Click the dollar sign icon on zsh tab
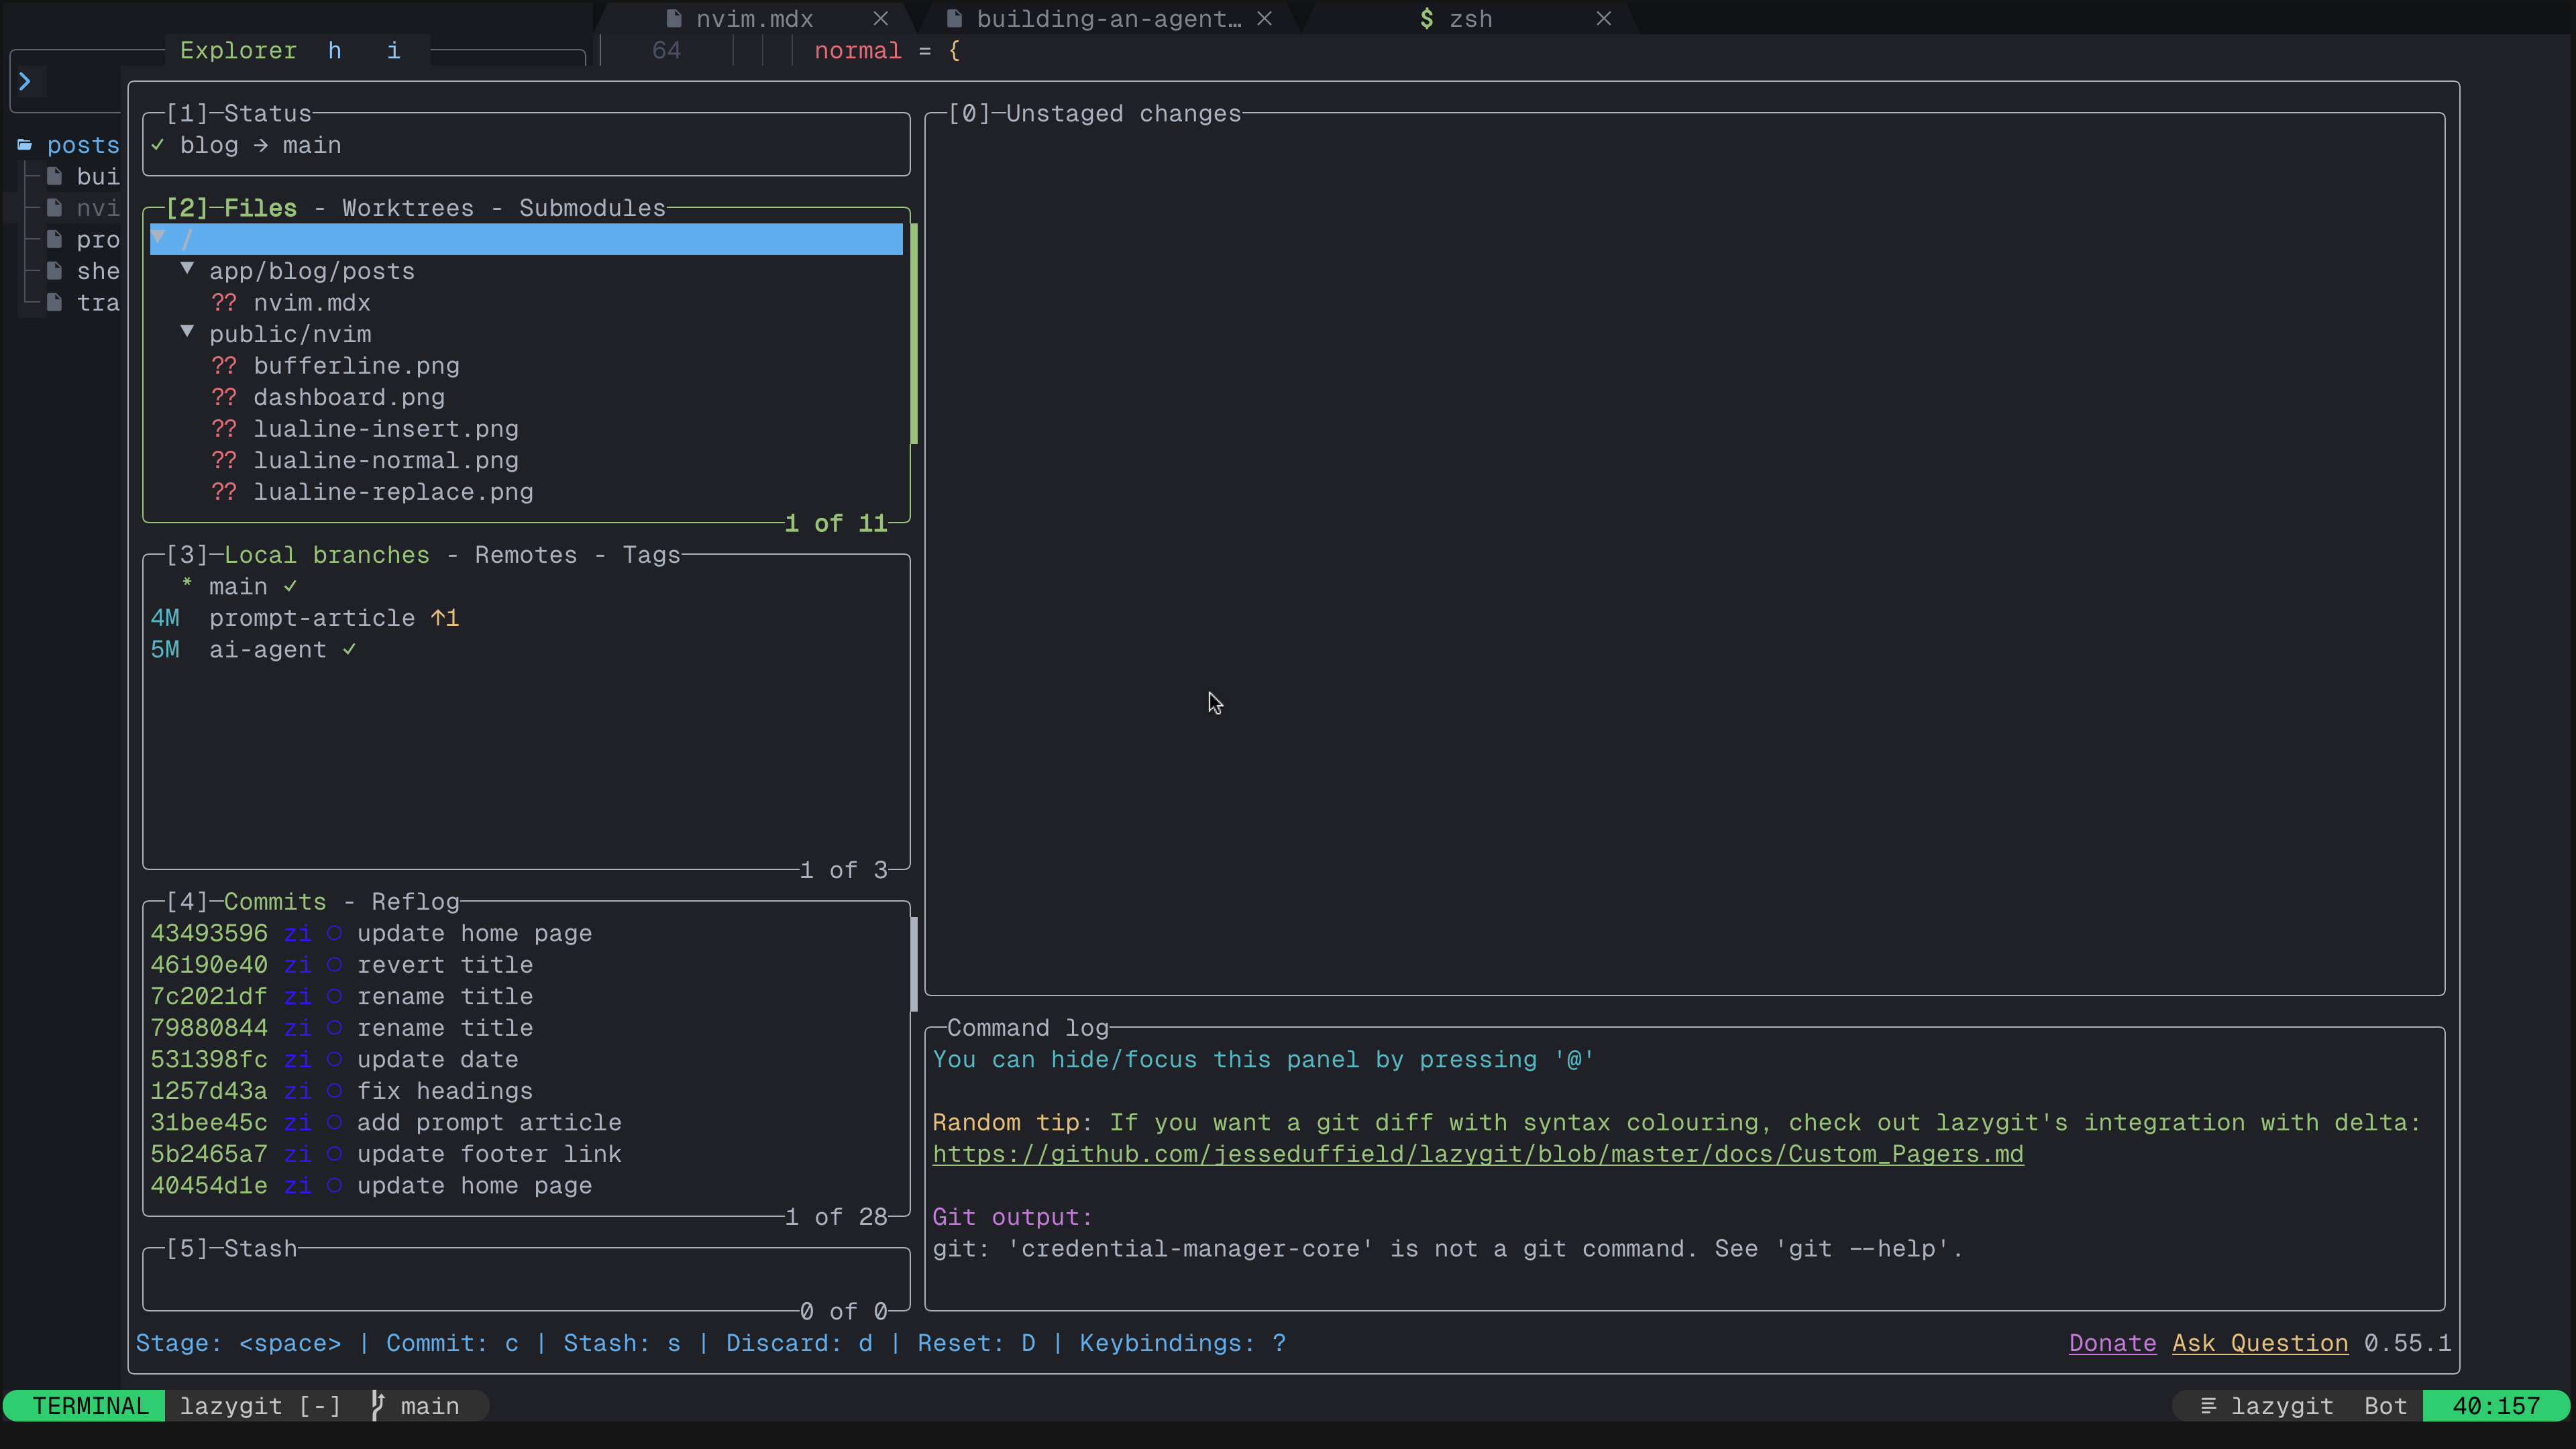The height and width of the screenshot is (1449, 2576). (1427, 19)
